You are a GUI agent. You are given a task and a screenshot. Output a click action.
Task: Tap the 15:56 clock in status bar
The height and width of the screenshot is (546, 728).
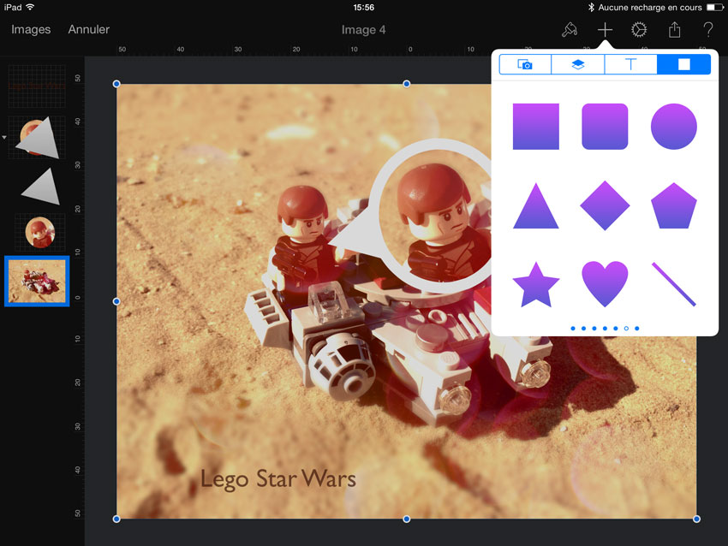tap(363, 8)
